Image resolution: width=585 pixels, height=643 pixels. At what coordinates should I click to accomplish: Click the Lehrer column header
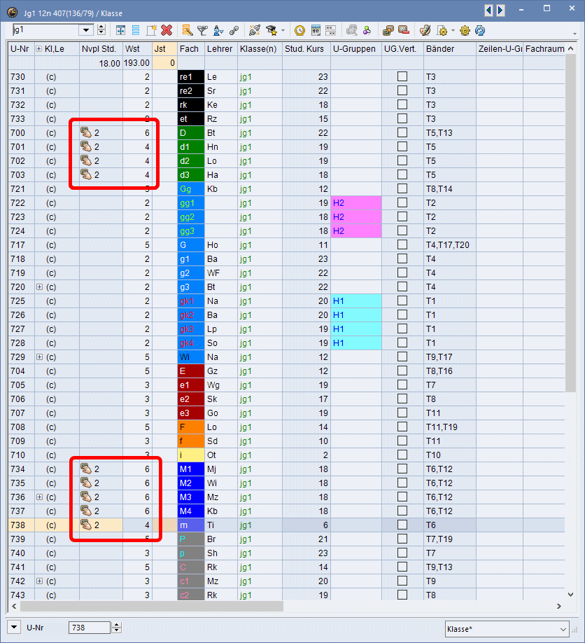tap(220, 49)
